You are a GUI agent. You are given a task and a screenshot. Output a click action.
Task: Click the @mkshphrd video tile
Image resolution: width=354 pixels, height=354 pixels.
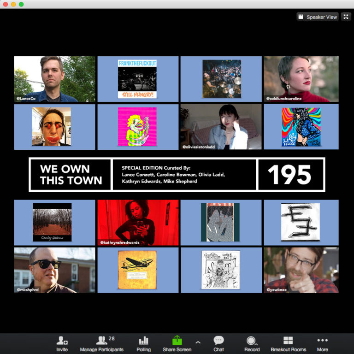54,270
